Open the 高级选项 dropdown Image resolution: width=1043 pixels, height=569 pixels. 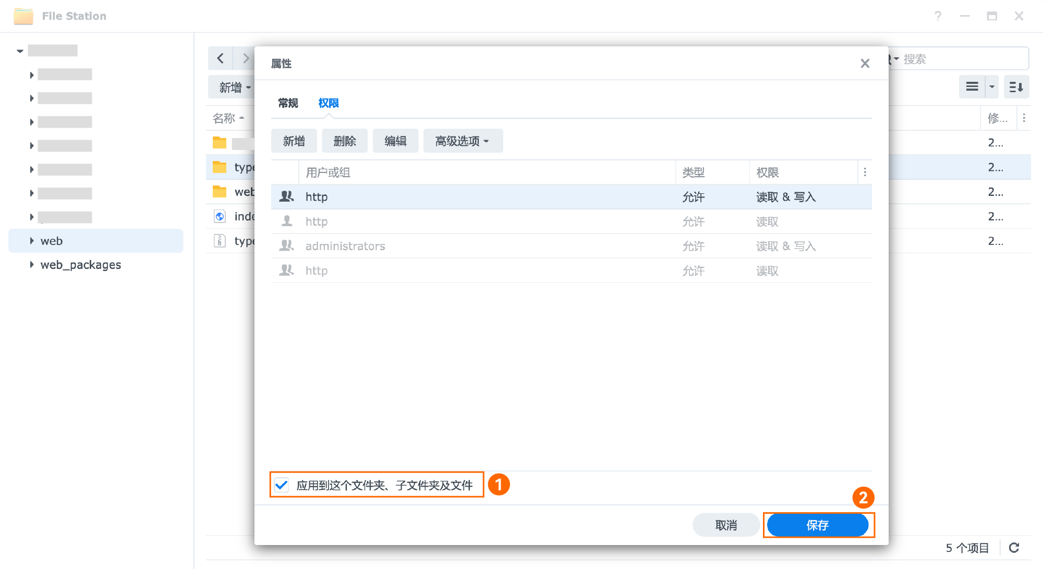click(463, 141)
